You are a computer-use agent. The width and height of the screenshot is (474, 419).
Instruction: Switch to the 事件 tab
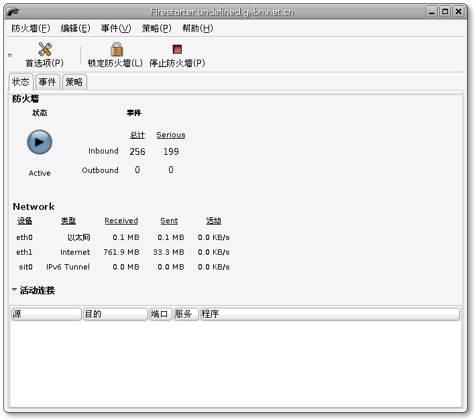[47, 82]
